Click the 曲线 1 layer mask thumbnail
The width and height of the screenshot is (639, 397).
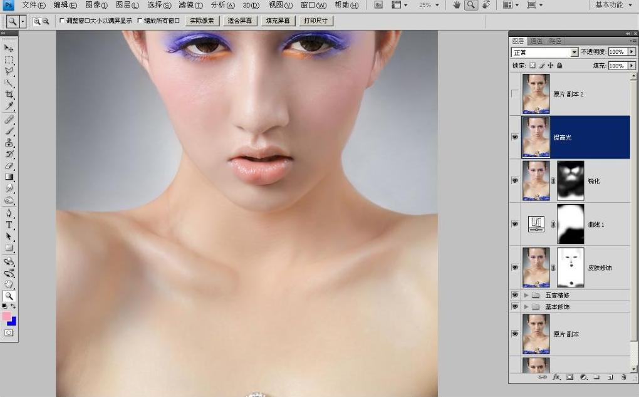571,224
